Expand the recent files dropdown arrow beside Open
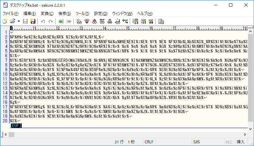Screen dimensions: 254x146 click(x=19, y=21)
